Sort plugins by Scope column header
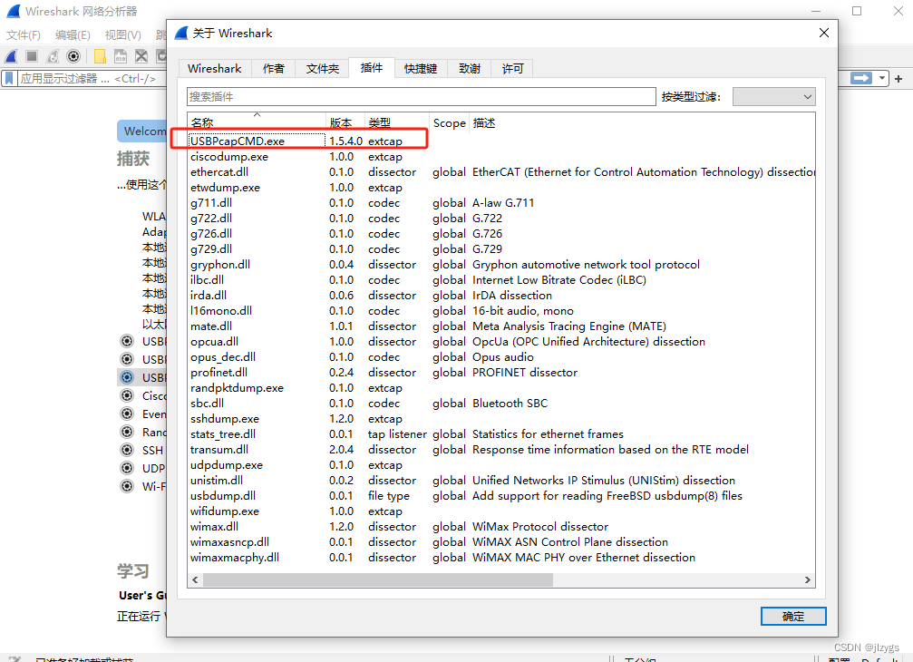This screenshot has height=662, width=913. [x=449, y=122]
